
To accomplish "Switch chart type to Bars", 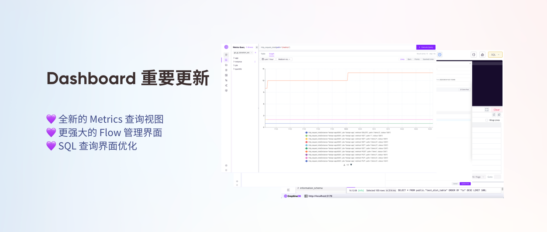I will tap(409, 59).
